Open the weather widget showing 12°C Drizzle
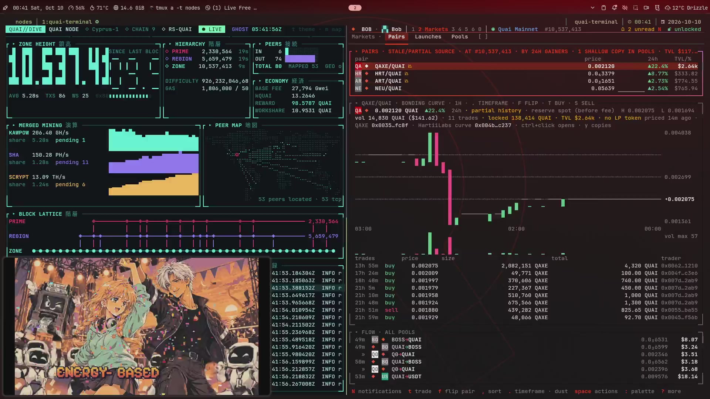 click(686, 8)
